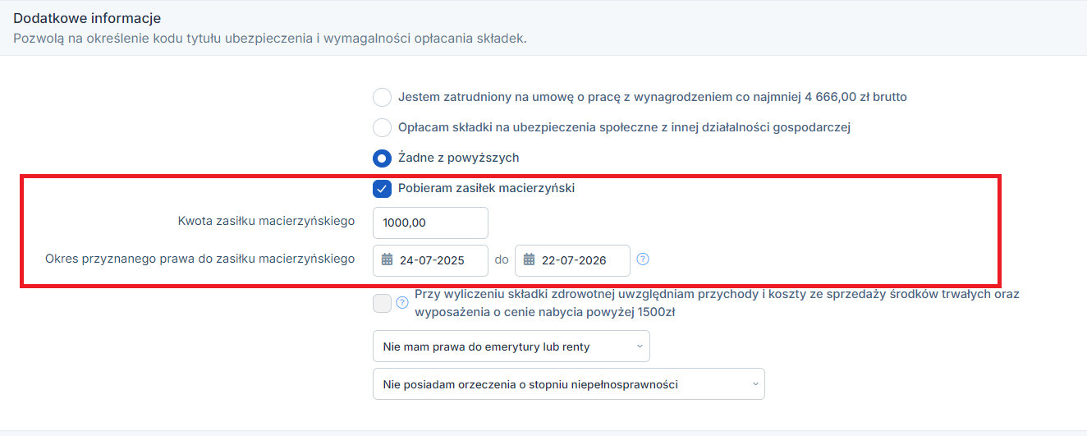Click the start date field showing 24-07-2025
This screenshot has width=1087, height=436.
430,260
